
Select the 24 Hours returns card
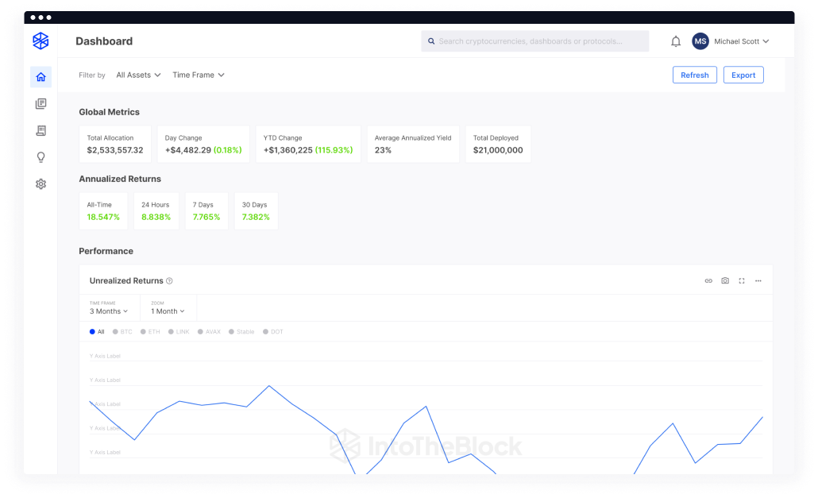click(156, 211)
